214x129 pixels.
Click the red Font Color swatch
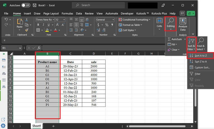[56, 30]
